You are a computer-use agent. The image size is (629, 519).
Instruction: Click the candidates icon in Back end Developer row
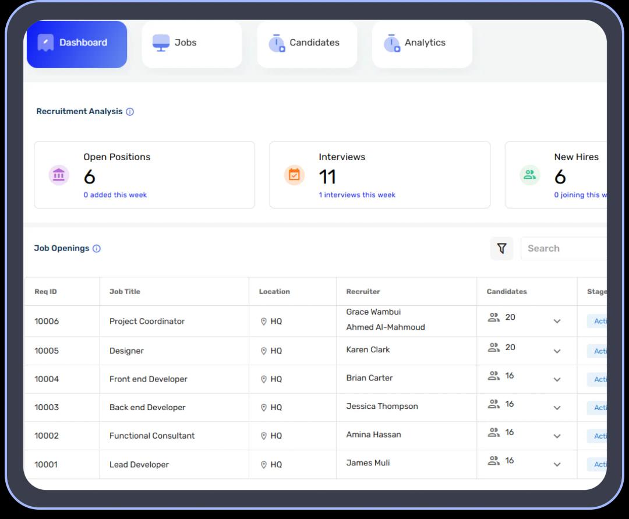tap(493, 404)
